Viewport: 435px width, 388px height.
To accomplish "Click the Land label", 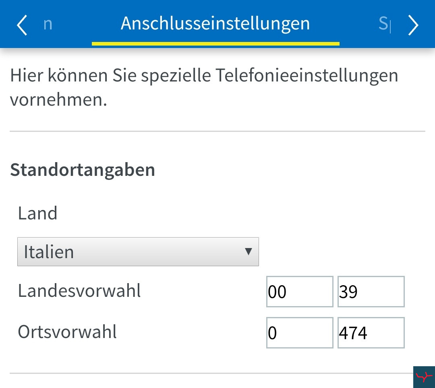I will click(37, 213).
